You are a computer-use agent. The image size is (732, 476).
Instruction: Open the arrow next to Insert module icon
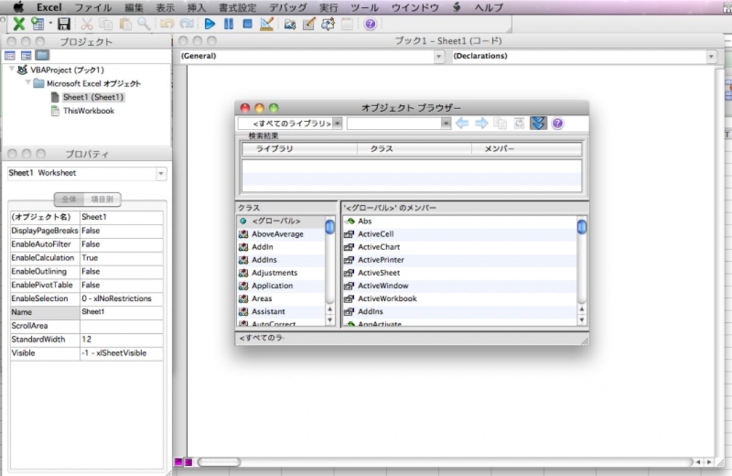click(51, 24)
